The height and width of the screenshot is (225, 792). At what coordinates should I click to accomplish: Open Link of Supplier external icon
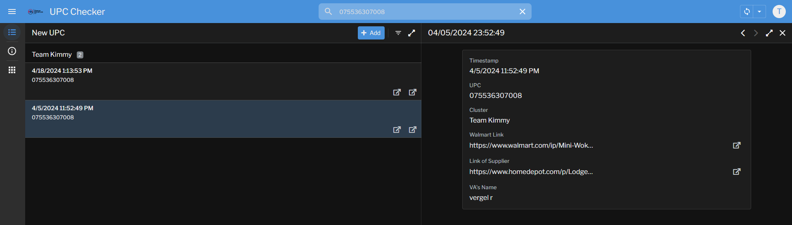737,172
